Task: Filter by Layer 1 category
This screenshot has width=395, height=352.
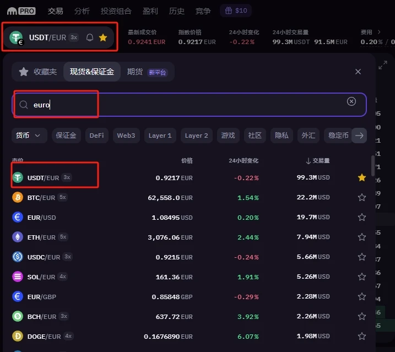Action: pos(160,136)
